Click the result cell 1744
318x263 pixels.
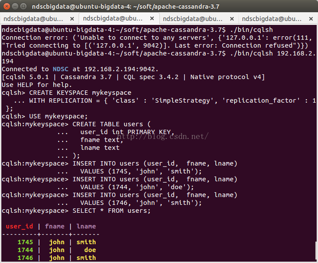pyautogui.click(x=25, y=250)
